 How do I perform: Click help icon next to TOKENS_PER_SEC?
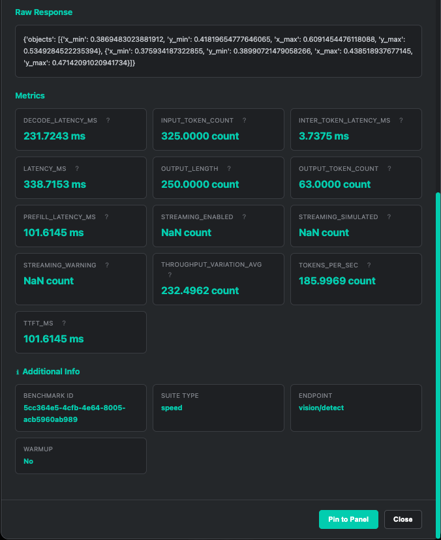click(369, 265)
